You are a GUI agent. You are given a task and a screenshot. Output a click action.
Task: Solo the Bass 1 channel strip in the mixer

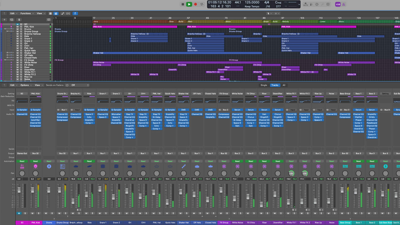click(362, 213)
